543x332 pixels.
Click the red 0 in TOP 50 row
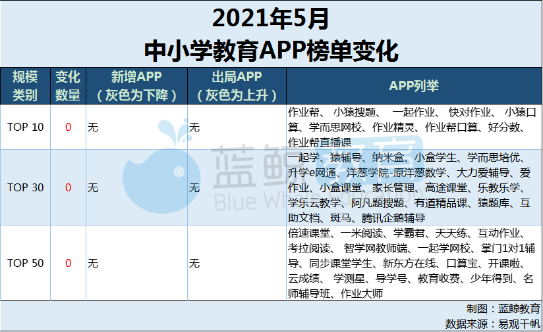pos(68,263)
